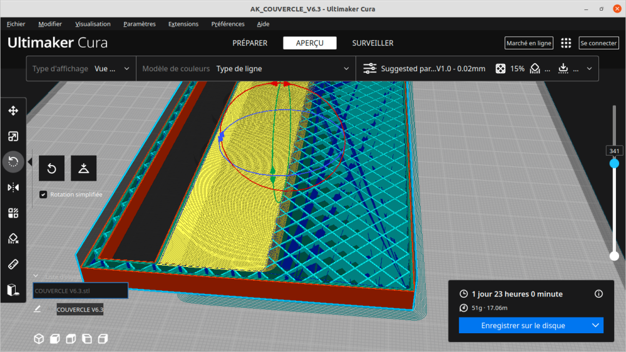
Task: Open Per Model Settings tool
Action: pyautogui.click(x=13, y=213)
